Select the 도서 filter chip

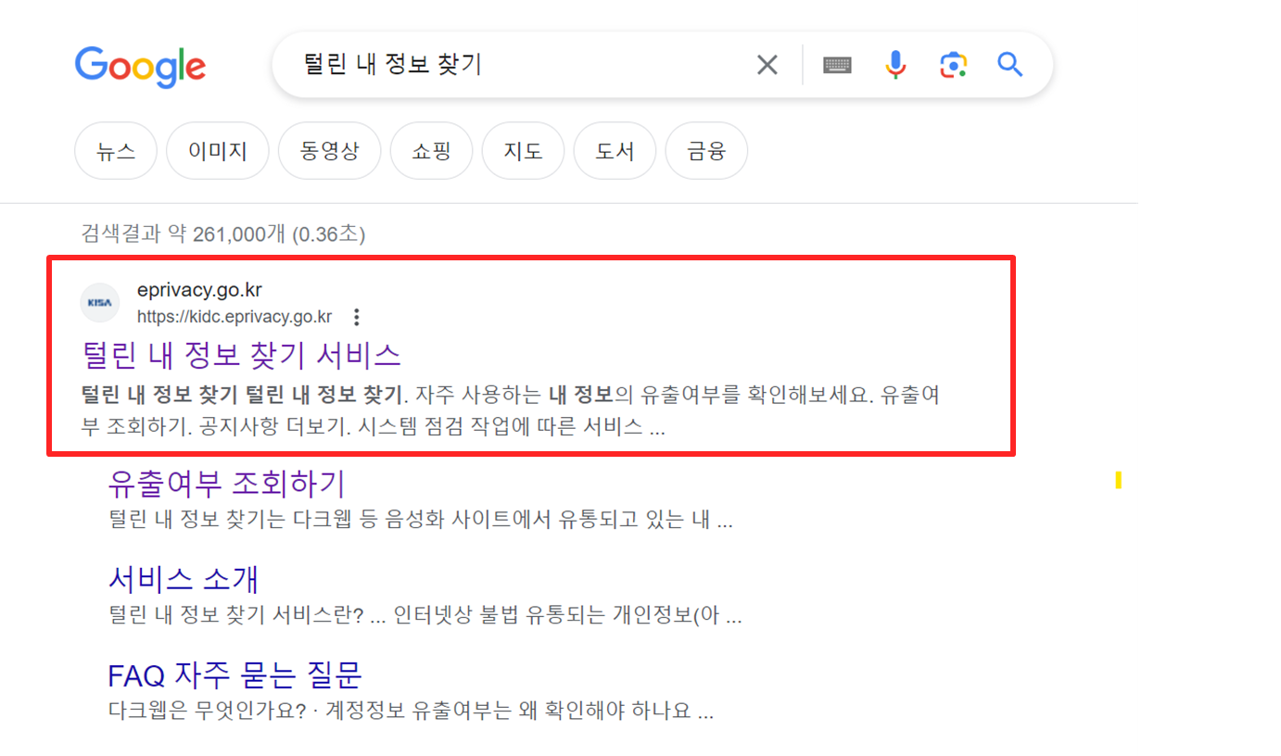[615, 150]
